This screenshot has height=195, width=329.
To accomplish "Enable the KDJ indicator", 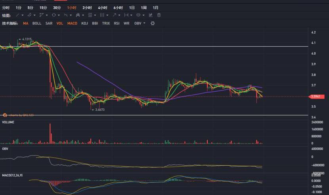I will coord(84,23).
